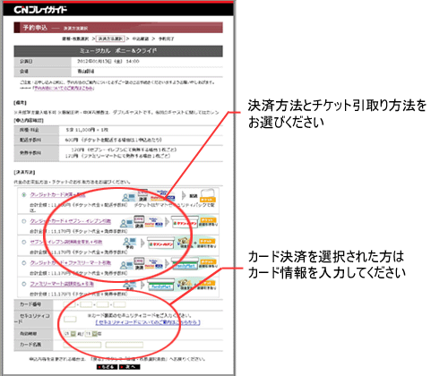Click the first step 席種・枚数選択 in breadcrumb

(x=75, y=38)
